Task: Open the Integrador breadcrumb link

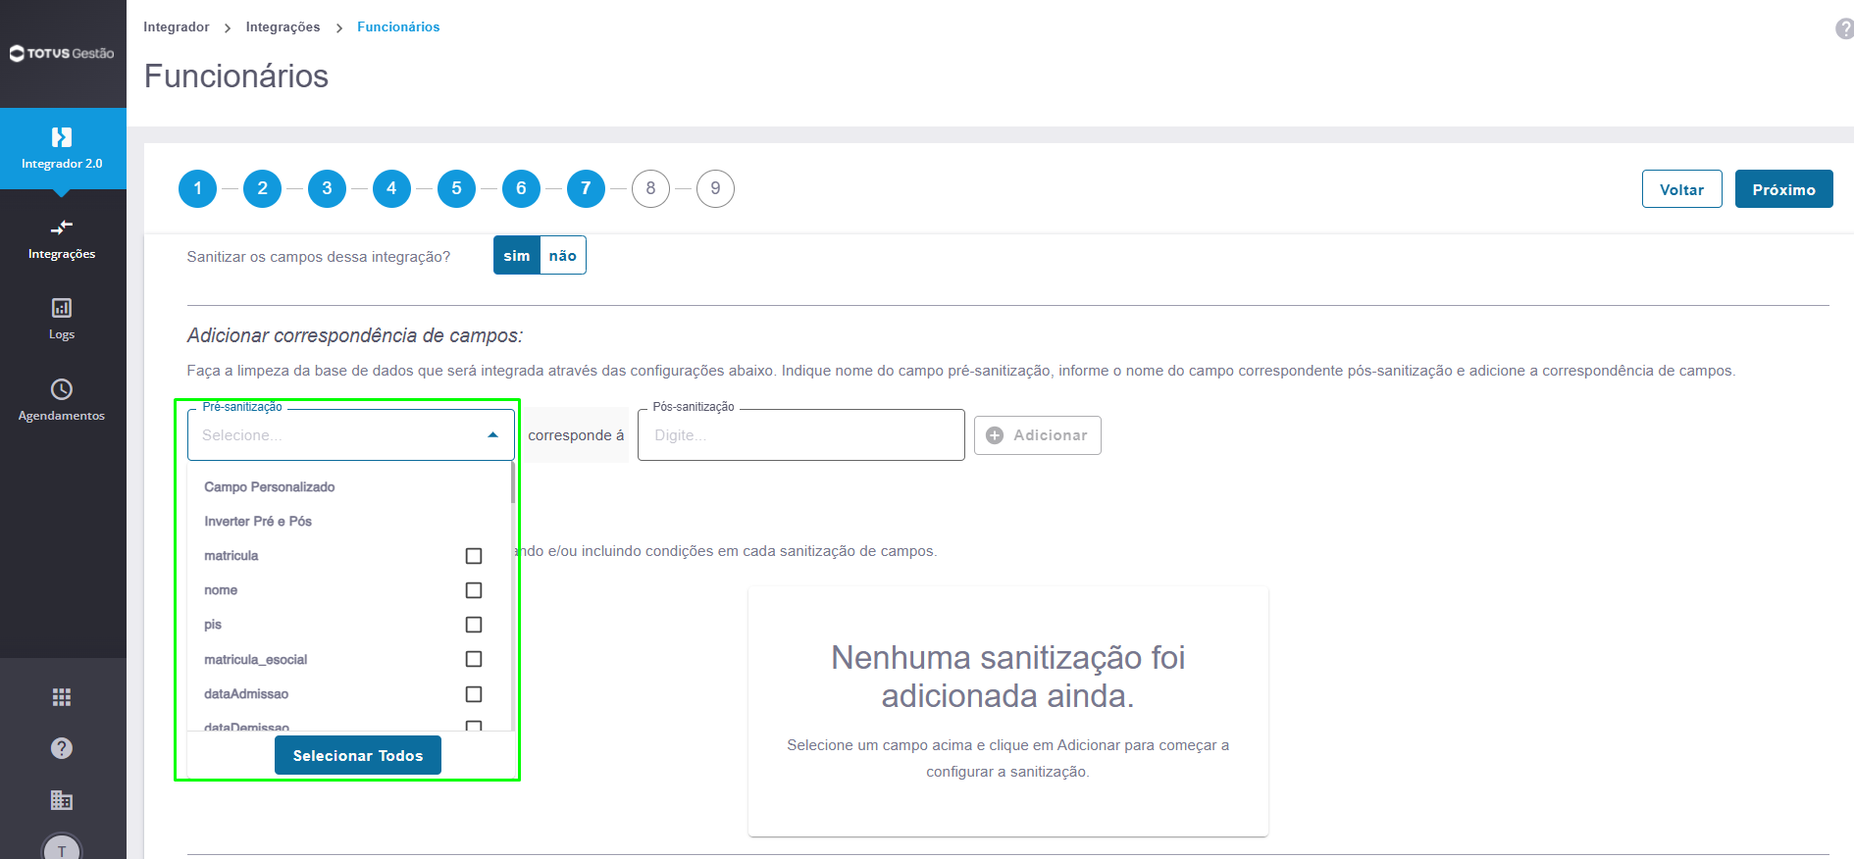Action: pyautogui.click(x=177, y=26)
